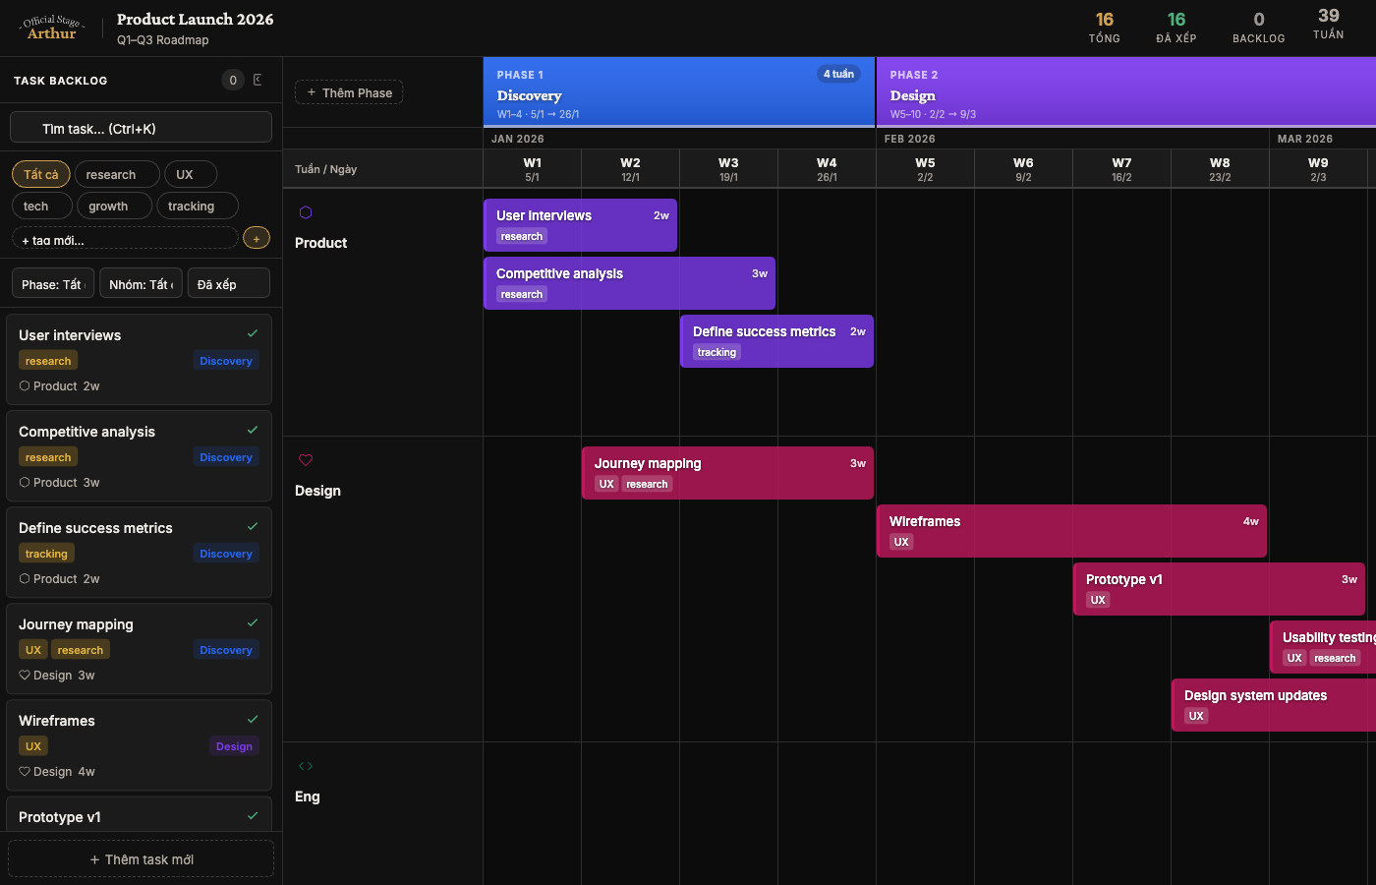Collapse the Task Backlog sidebar panel
This screenshot has width=1376, height=885.
click(x=258, y=80)
